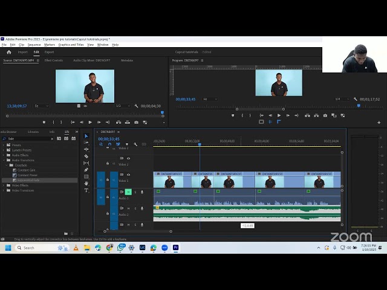
Task: Open Source monitor 1/2 resolution dropdown
Action: click(123, 106)
